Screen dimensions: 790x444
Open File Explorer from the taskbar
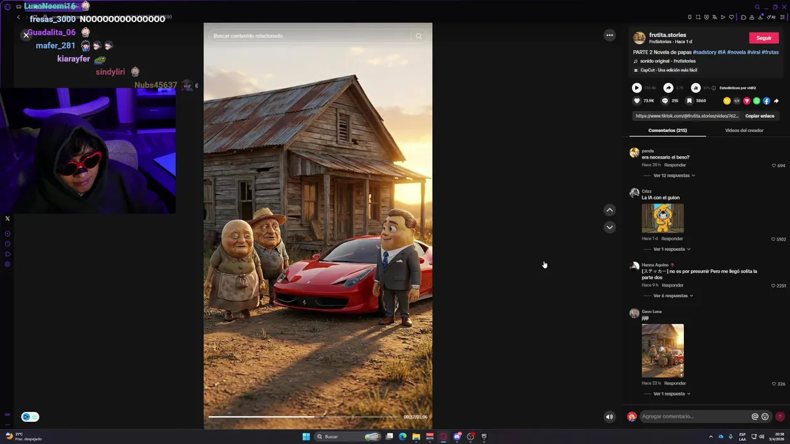[416, 437]
